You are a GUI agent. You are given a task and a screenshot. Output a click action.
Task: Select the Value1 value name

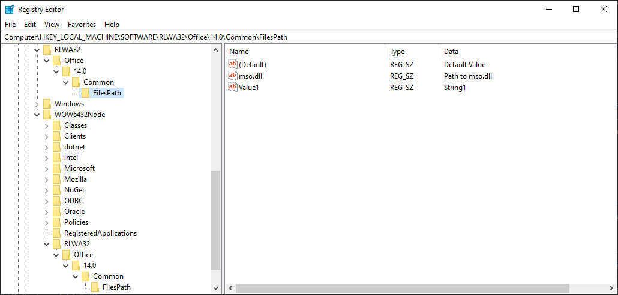pyautogui.click(x=248, y=88)
